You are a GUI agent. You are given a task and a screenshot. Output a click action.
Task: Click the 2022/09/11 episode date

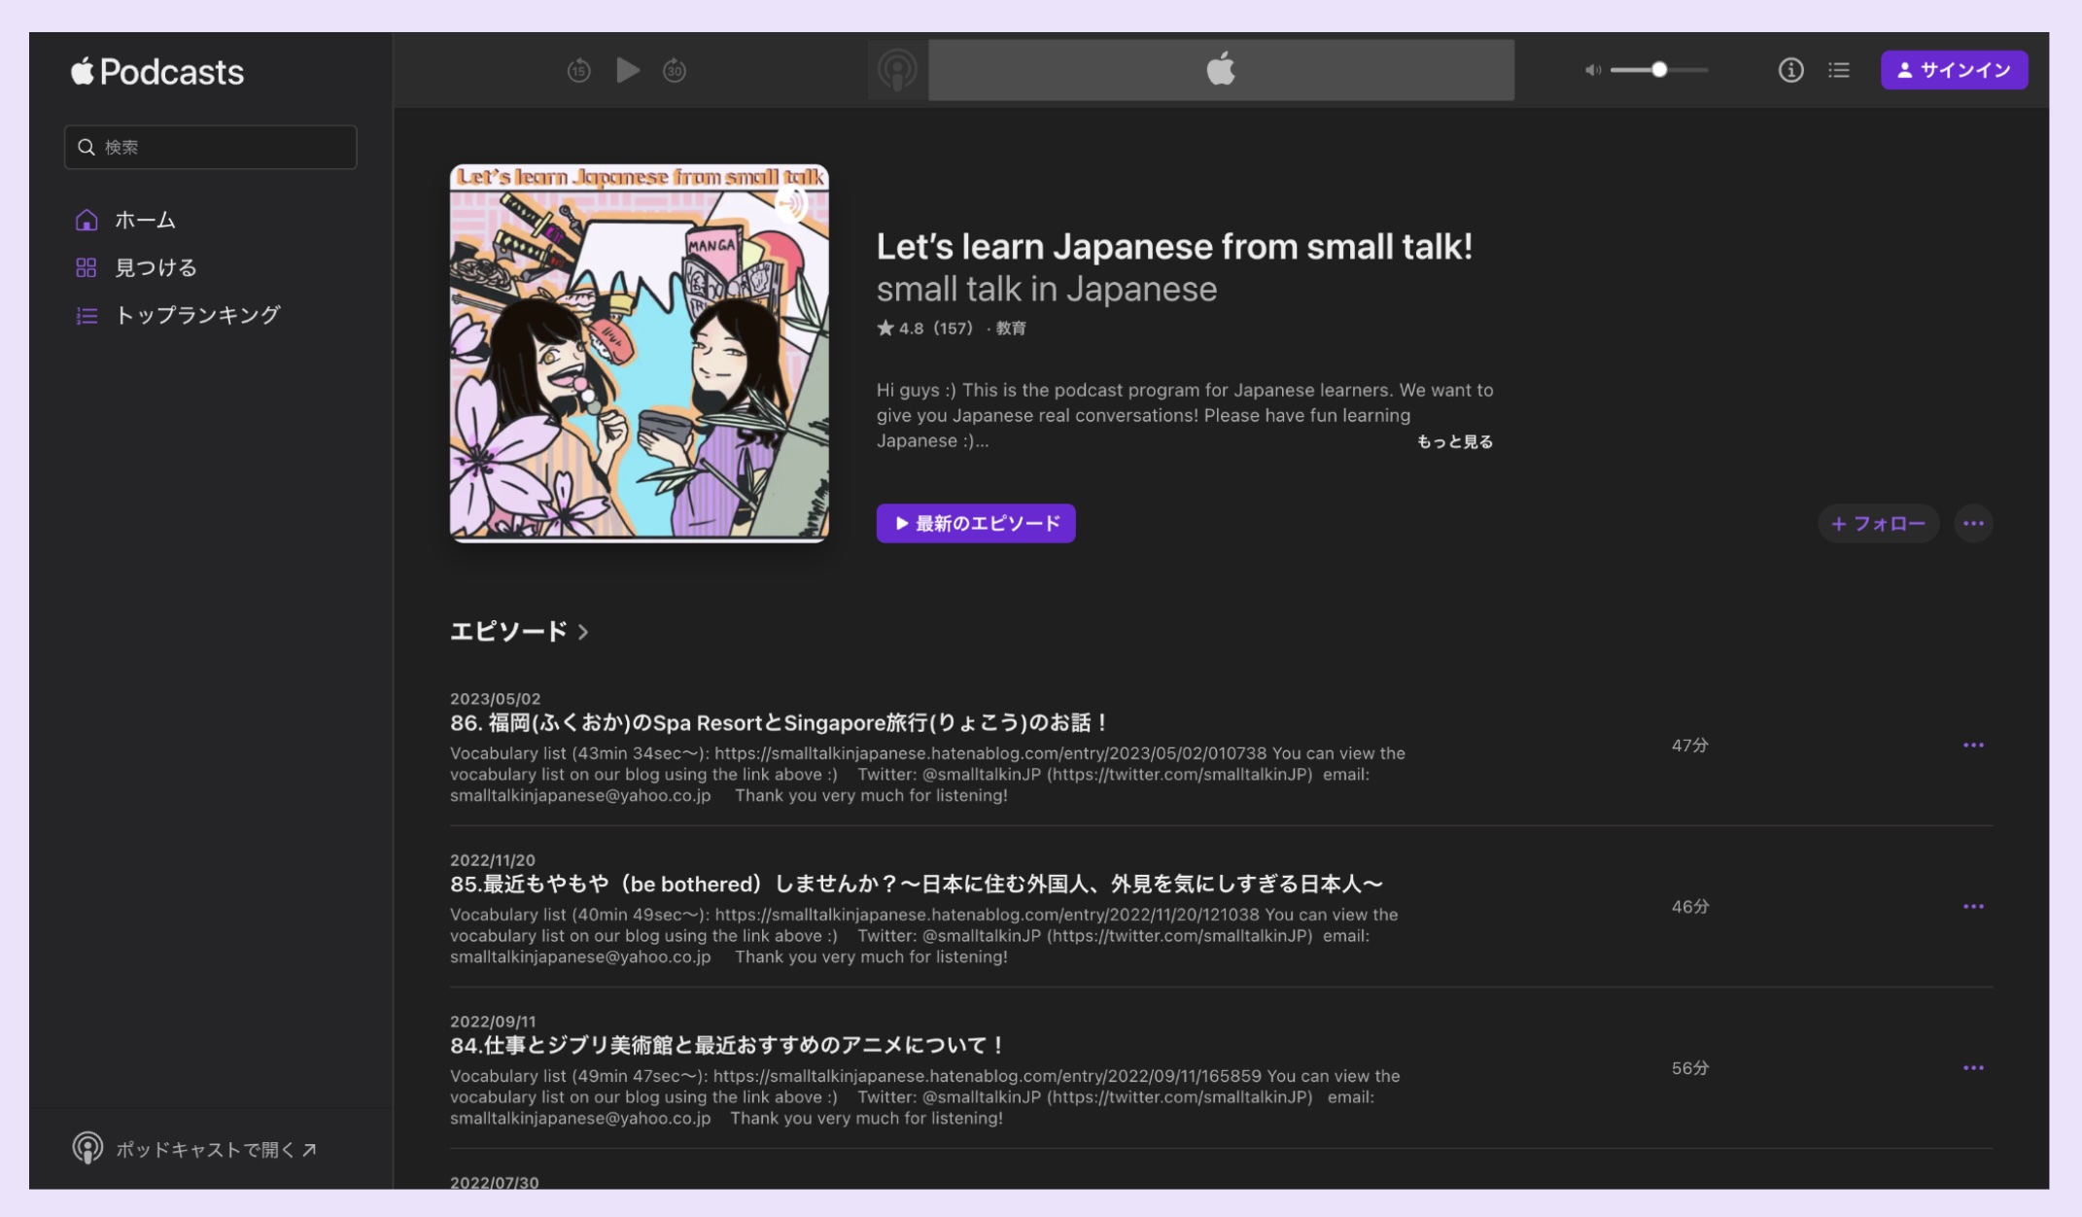pos(493,1022)
